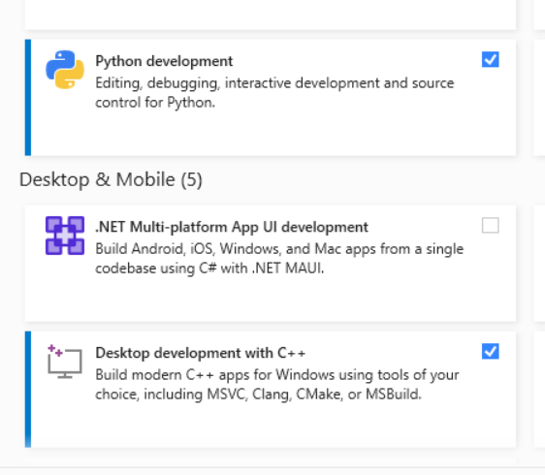Uncheck the Python development workload checkbox
The height and width of the screenshot is (475, 545).
click(x=490, y=59)
